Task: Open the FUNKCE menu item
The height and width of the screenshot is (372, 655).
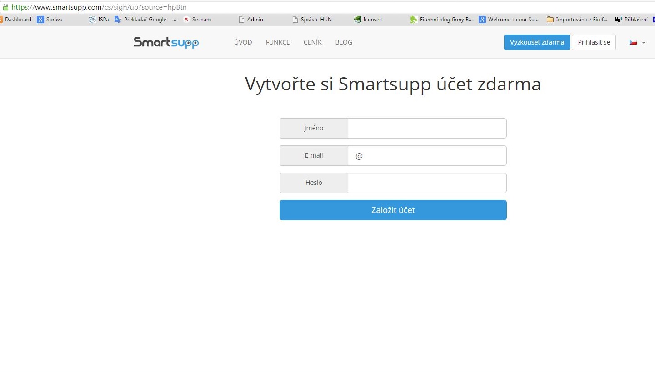Action: click(x=278, y=42)
